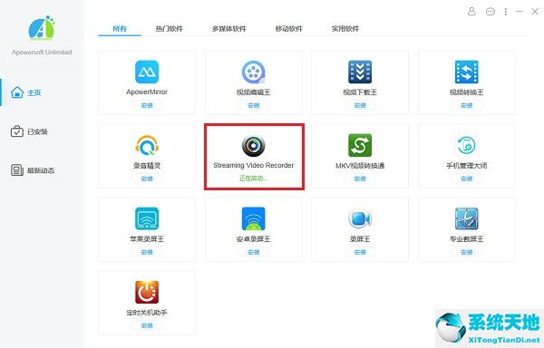Click the 定时关机助手 name label
This screenshot has width=544, height=348.
(x=147, y=313)
